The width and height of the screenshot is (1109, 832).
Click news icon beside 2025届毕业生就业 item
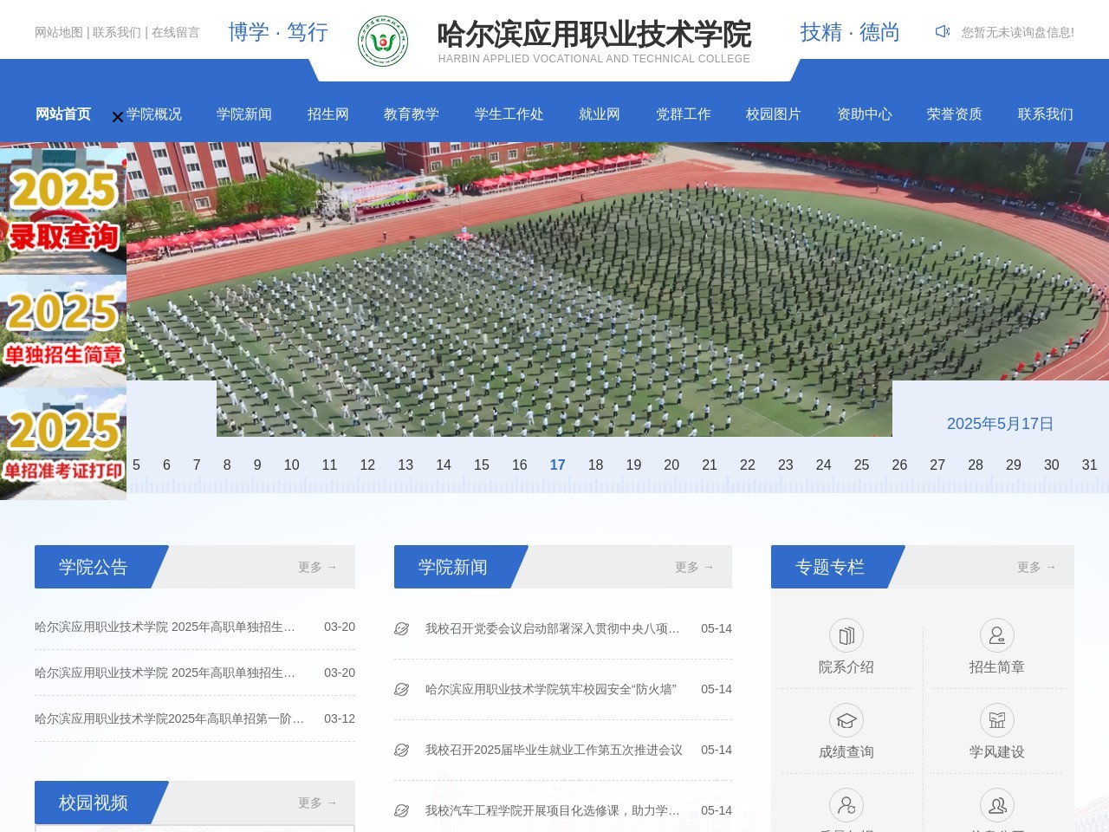tap(402, 751)
